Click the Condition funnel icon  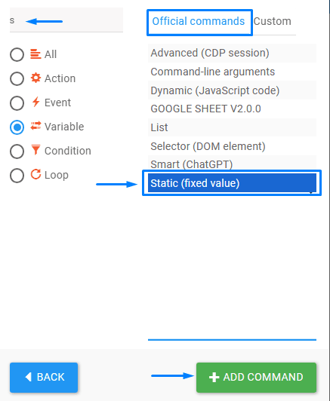point(35,150)
